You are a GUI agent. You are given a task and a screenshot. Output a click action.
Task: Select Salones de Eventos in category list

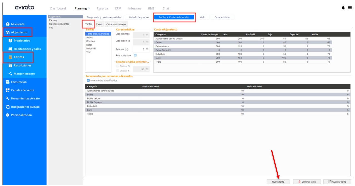pos(65,24)
